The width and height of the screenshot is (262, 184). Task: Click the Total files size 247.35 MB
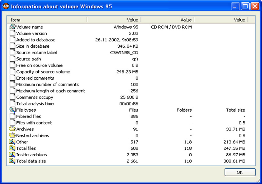coord(234,148)
